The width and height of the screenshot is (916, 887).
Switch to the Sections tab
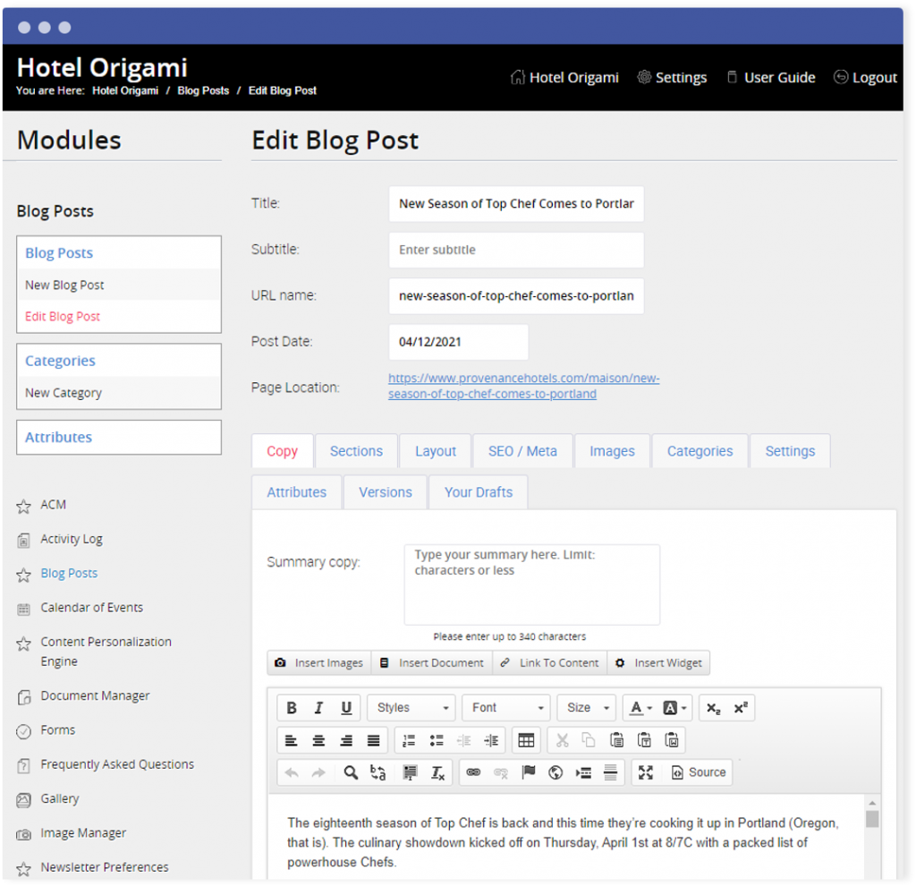[x=356, y=451]
